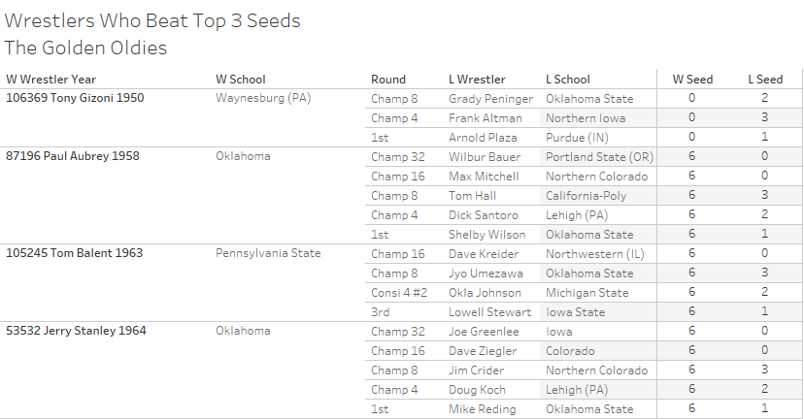804x419 pixels.
Task: Click the 'W Wrestler Year' column header
Action: [x=50, y=80]
